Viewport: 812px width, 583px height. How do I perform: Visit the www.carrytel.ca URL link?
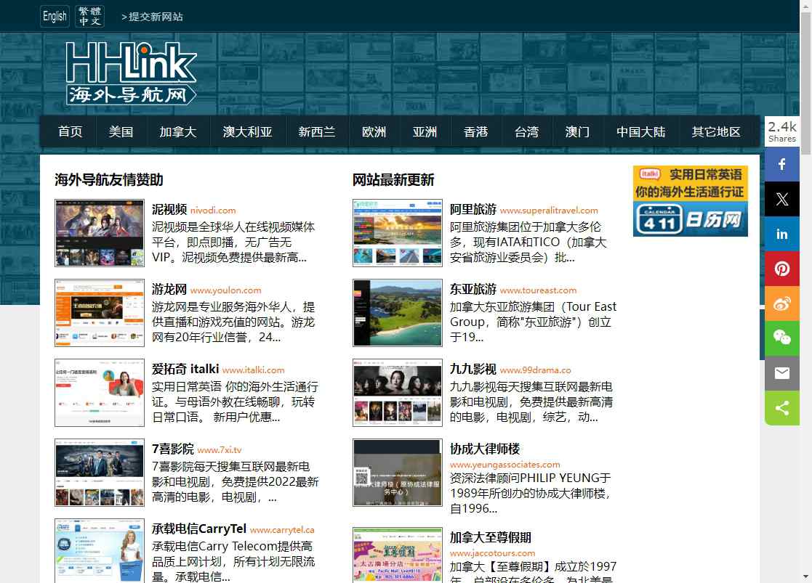(x=282, y=530)
